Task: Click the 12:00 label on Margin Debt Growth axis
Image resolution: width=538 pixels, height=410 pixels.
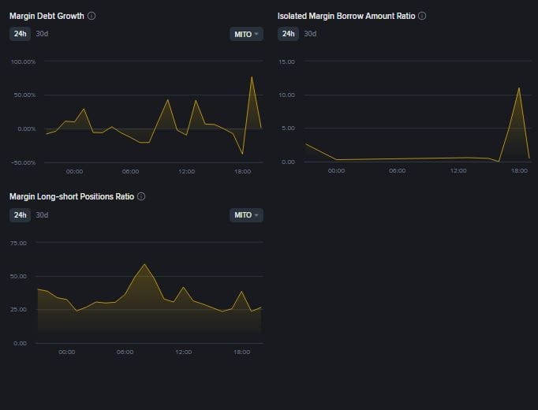Action: pyautogui.click(x=186, y=171)
